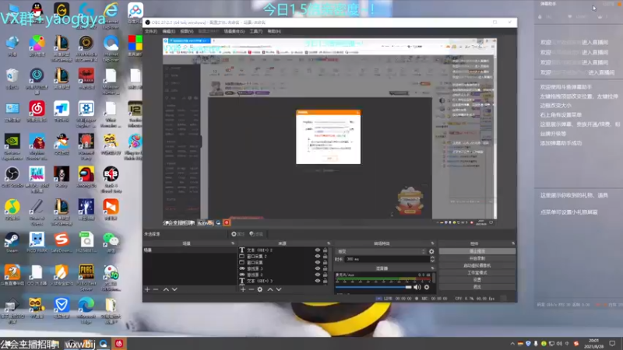
Task: Increase the transition duration stepper
Action: click(x=432, y=257)
